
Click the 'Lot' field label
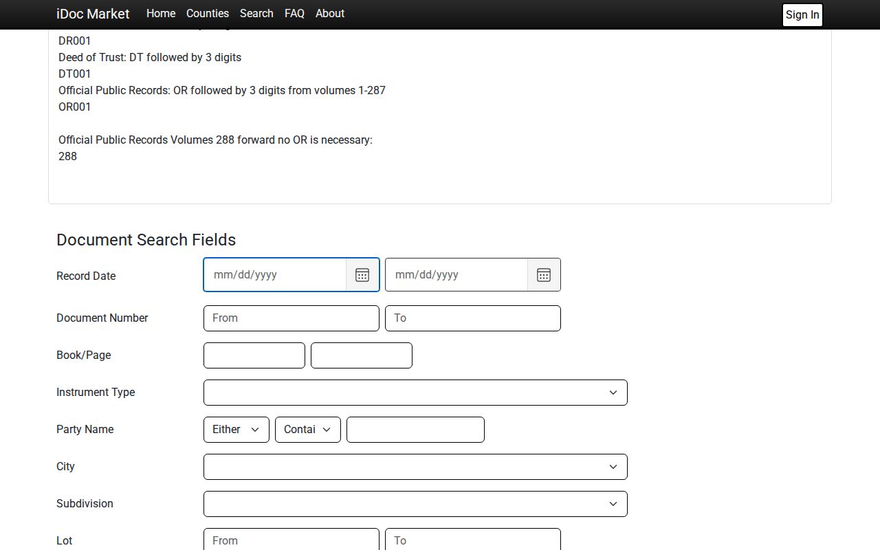pyautogui.click(x=64, y=540)
